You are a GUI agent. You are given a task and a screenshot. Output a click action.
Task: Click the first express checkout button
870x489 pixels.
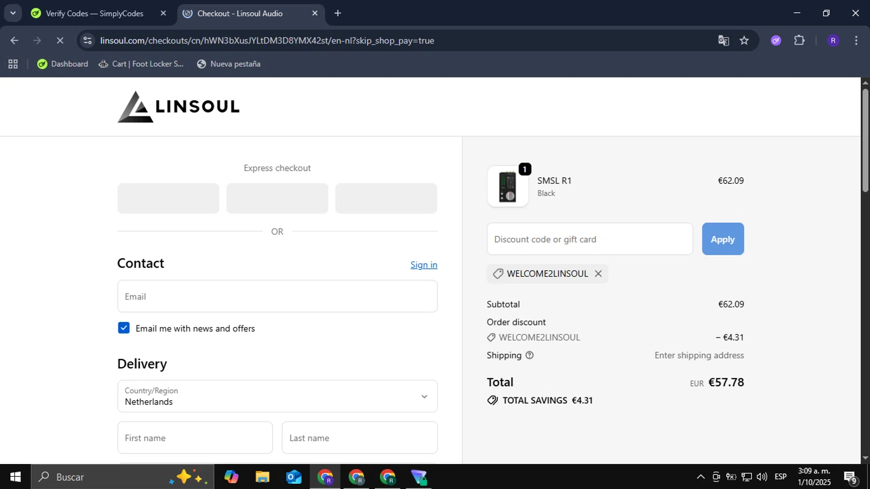click(x=168, y=198)
